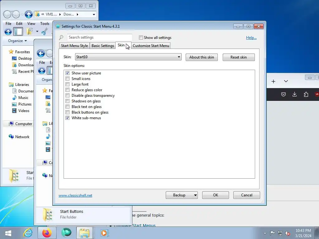Cancel the settings dialog
This screenshot has width=319, height=239.
(247, 195)
